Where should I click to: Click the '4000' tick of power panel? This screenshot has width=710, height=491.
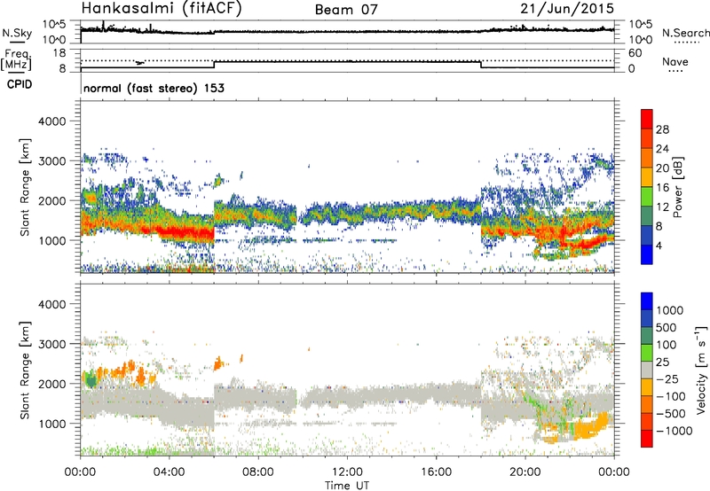point(51,121)
